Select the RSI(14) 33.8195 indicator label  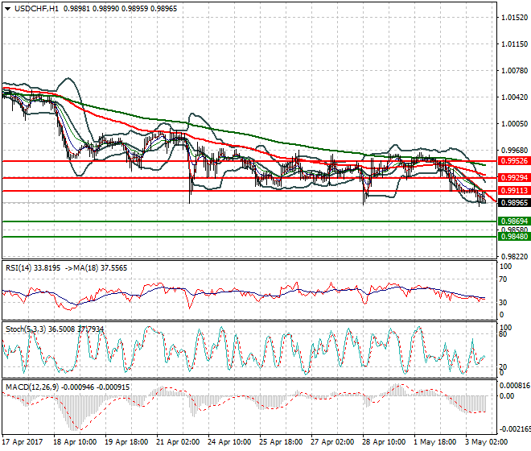pos(33,268)
